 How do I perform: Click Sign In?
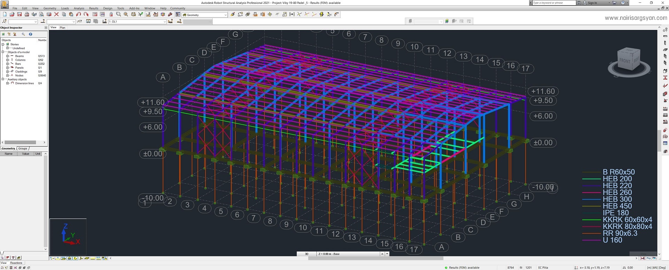(x=592, y=3)
